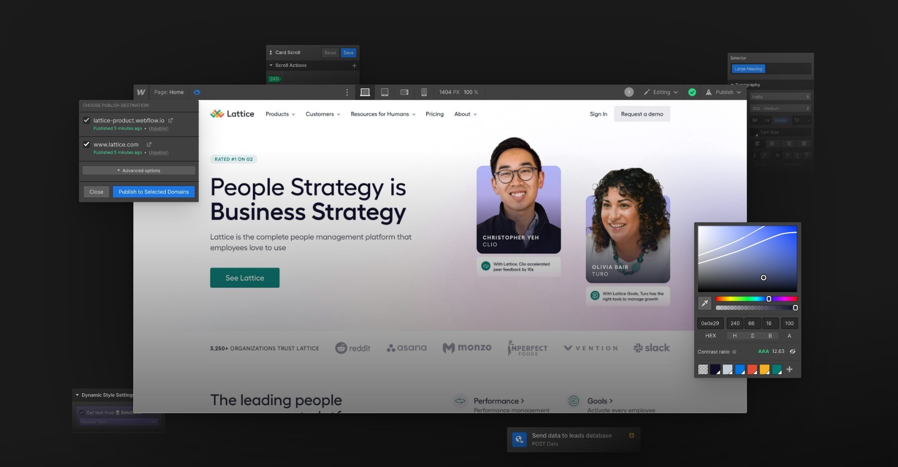Click Request a demo button

coord(642,114)
